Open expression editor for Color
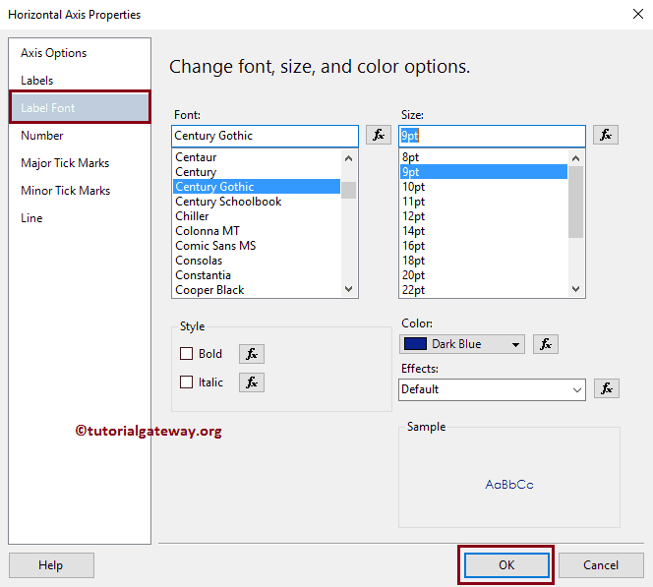The image size is (653, 587). pos(546,344)
